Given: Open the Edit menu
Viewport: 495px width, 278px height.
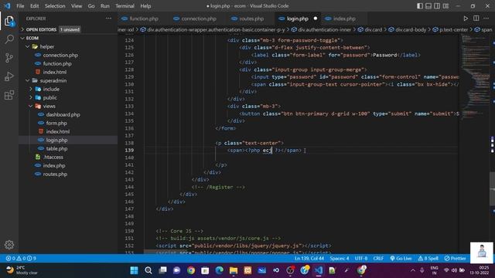Looking at the screenshot, I should (x=34, y=6).
